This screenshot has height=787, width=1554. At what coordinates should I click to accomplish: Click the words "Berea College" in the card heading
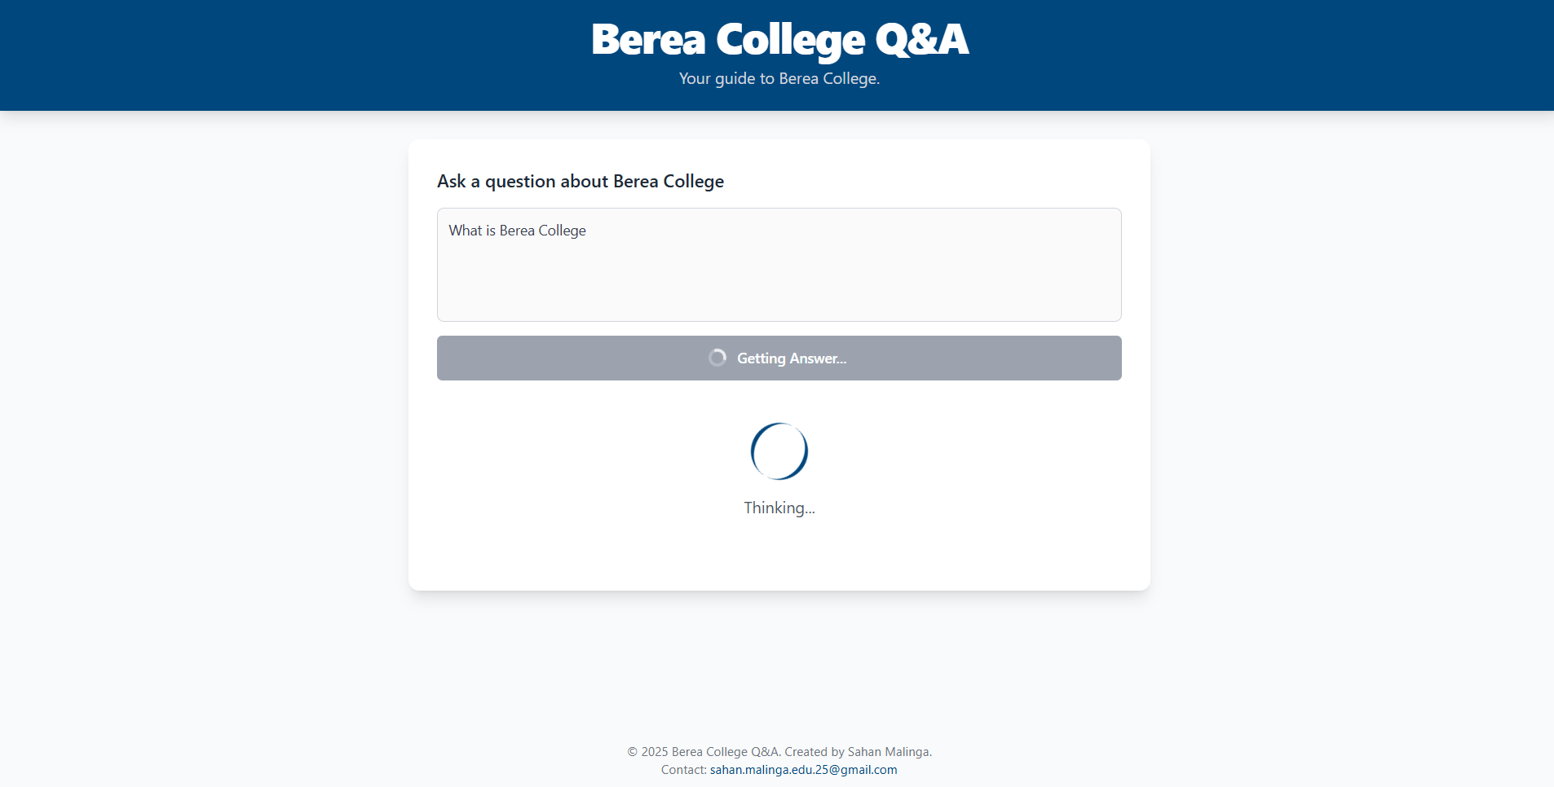(669, 182)
